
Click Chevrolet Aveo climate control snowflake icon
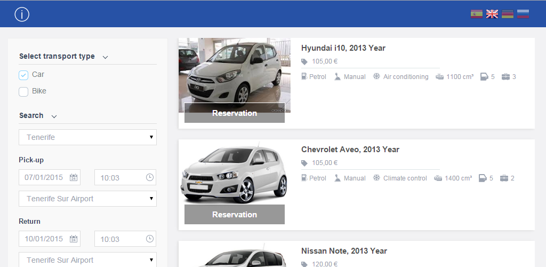click(x=376, y=178)
